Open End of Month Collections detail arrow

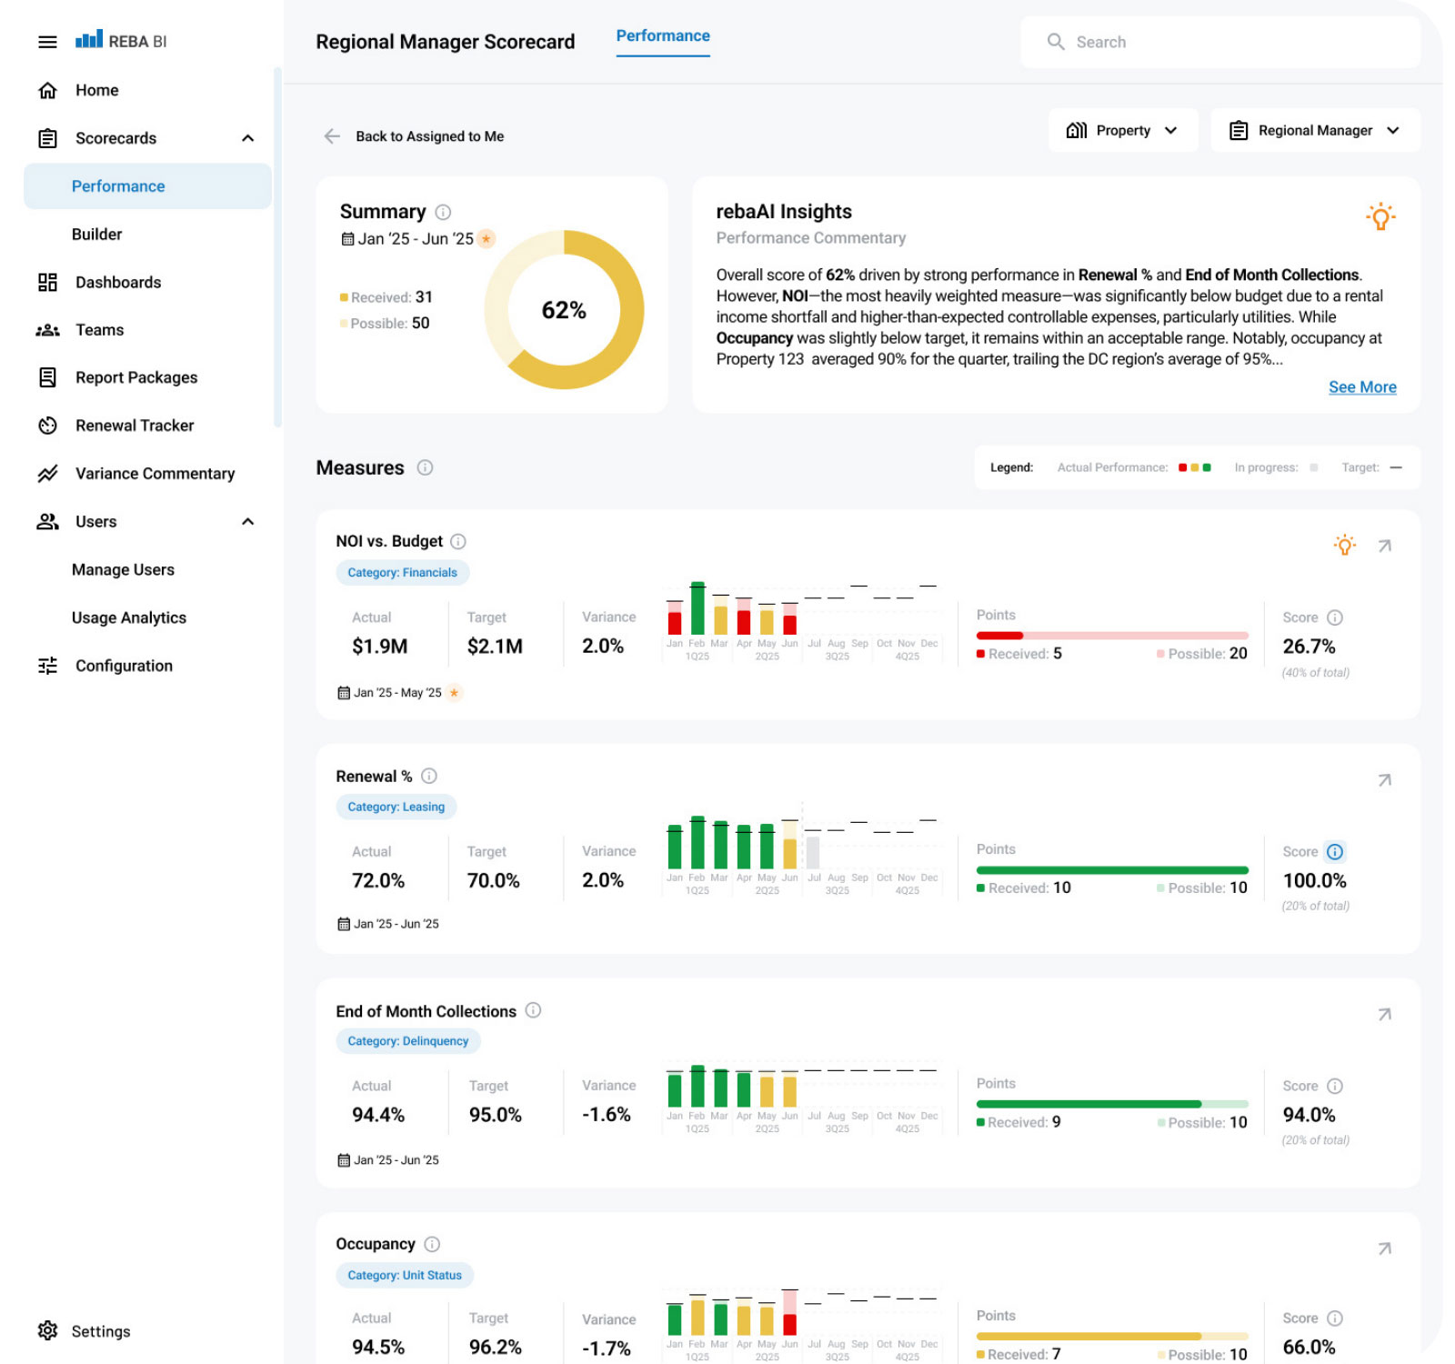1384,1015
